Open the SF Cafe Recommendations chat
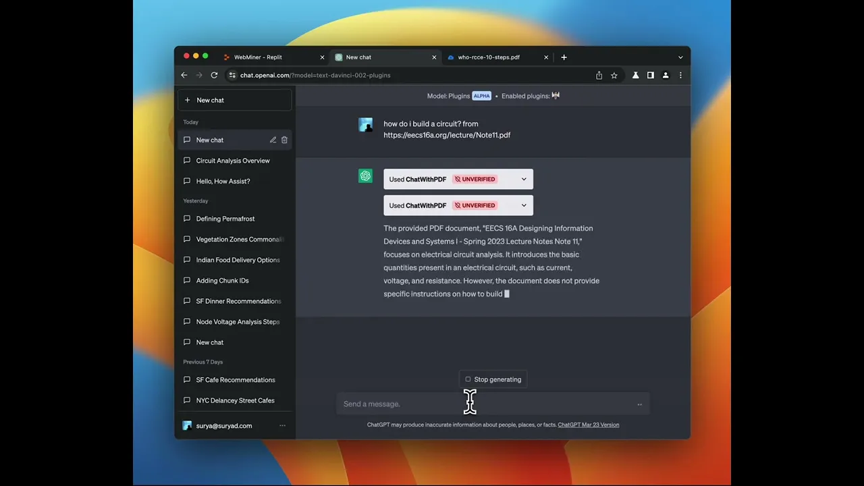Viewport: 864px width, 486px height. click(235, 380)
